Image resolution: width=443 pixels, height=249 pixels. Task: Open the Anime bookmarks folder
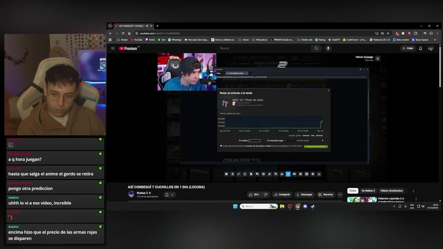[244, 40]
